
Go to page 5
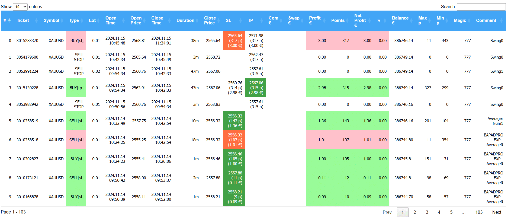pyautogui.click(x=451, y=212)
